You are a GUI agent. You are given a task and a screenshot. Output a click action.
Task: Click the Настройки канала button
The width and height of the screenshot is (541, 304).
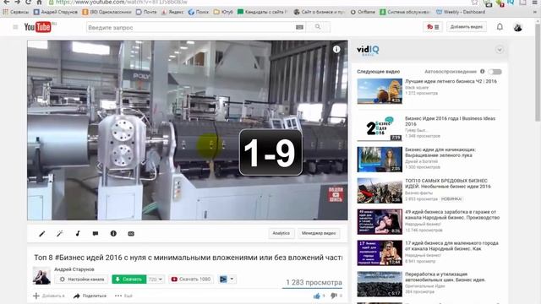[81, 280]
